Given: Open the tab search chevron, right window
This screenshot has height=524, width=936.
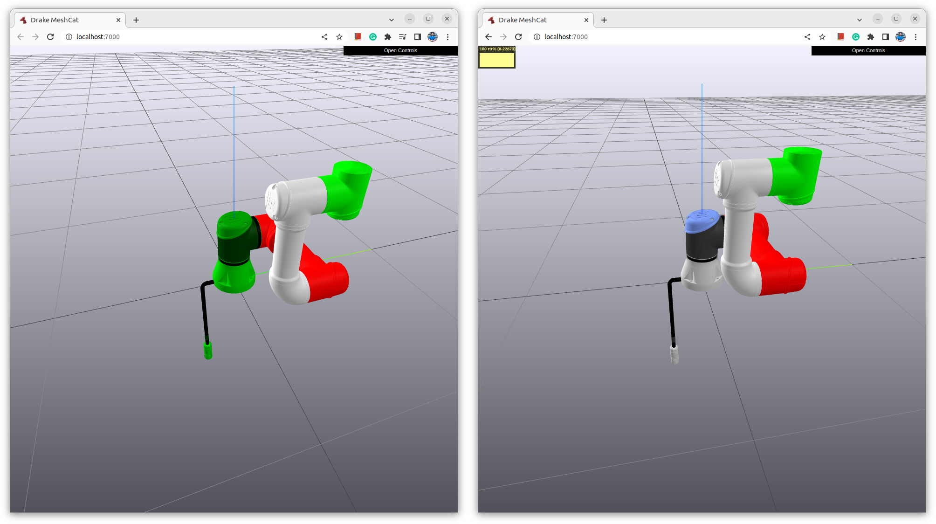Looking at the screenshot, I should tap(859, 20).
